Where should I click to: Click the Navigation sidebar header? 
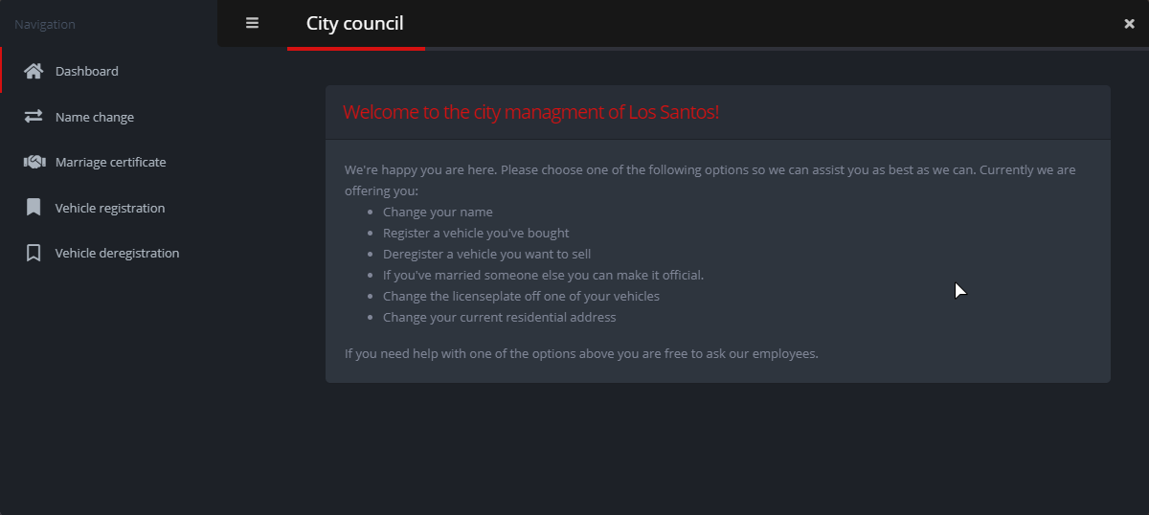45,24
